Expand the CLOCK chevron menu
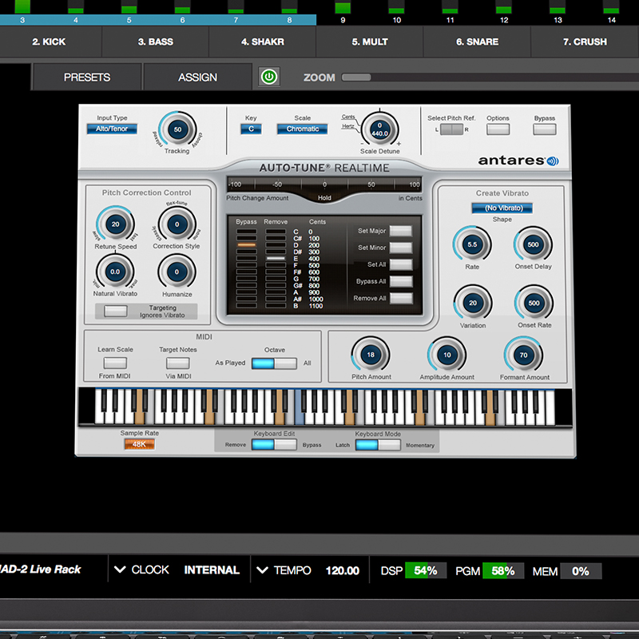 [120, 570]
